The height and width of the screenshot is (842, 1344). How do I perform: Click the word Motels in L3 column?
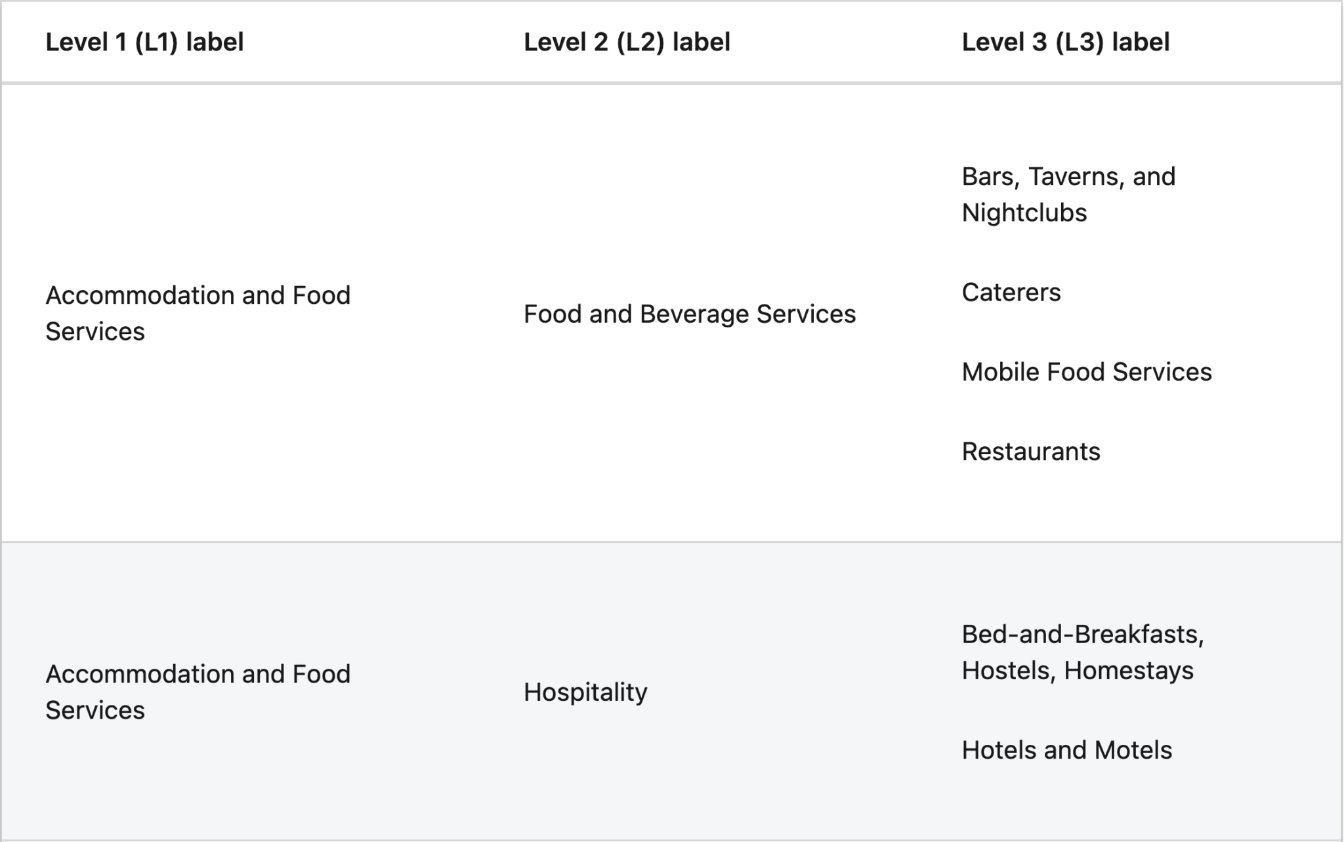pos(1133,750)
